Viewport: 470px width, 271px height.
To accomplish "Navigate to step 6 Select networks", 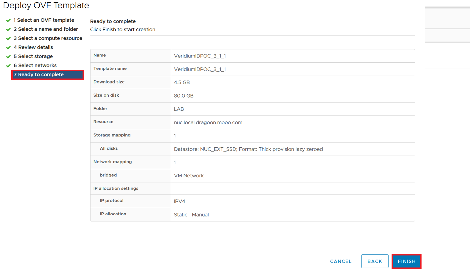I will [x=35, y=66].
